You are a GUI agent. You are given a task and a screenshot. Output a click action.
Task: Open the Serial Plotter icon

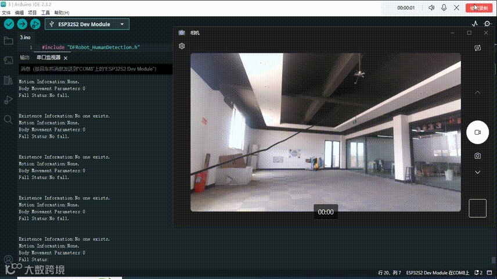pos(474,24)
